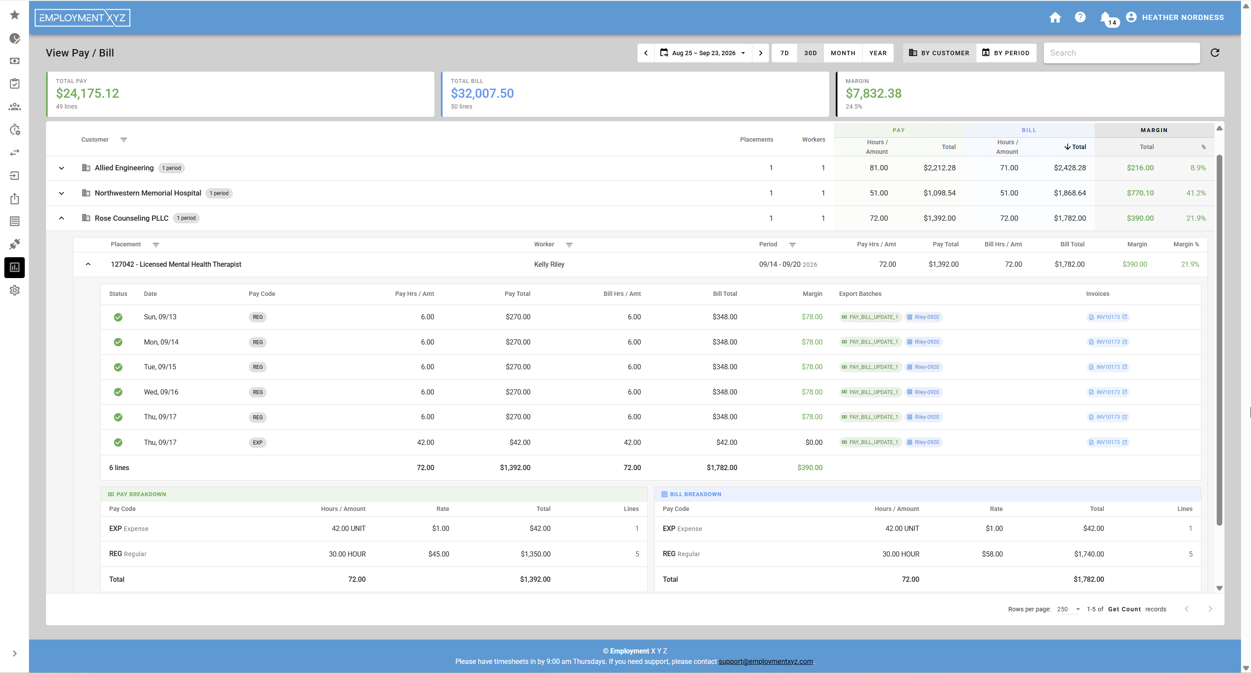Open the active reports chart sidebar icon
Screen dimensions: 1251x673
coord(15,267)
